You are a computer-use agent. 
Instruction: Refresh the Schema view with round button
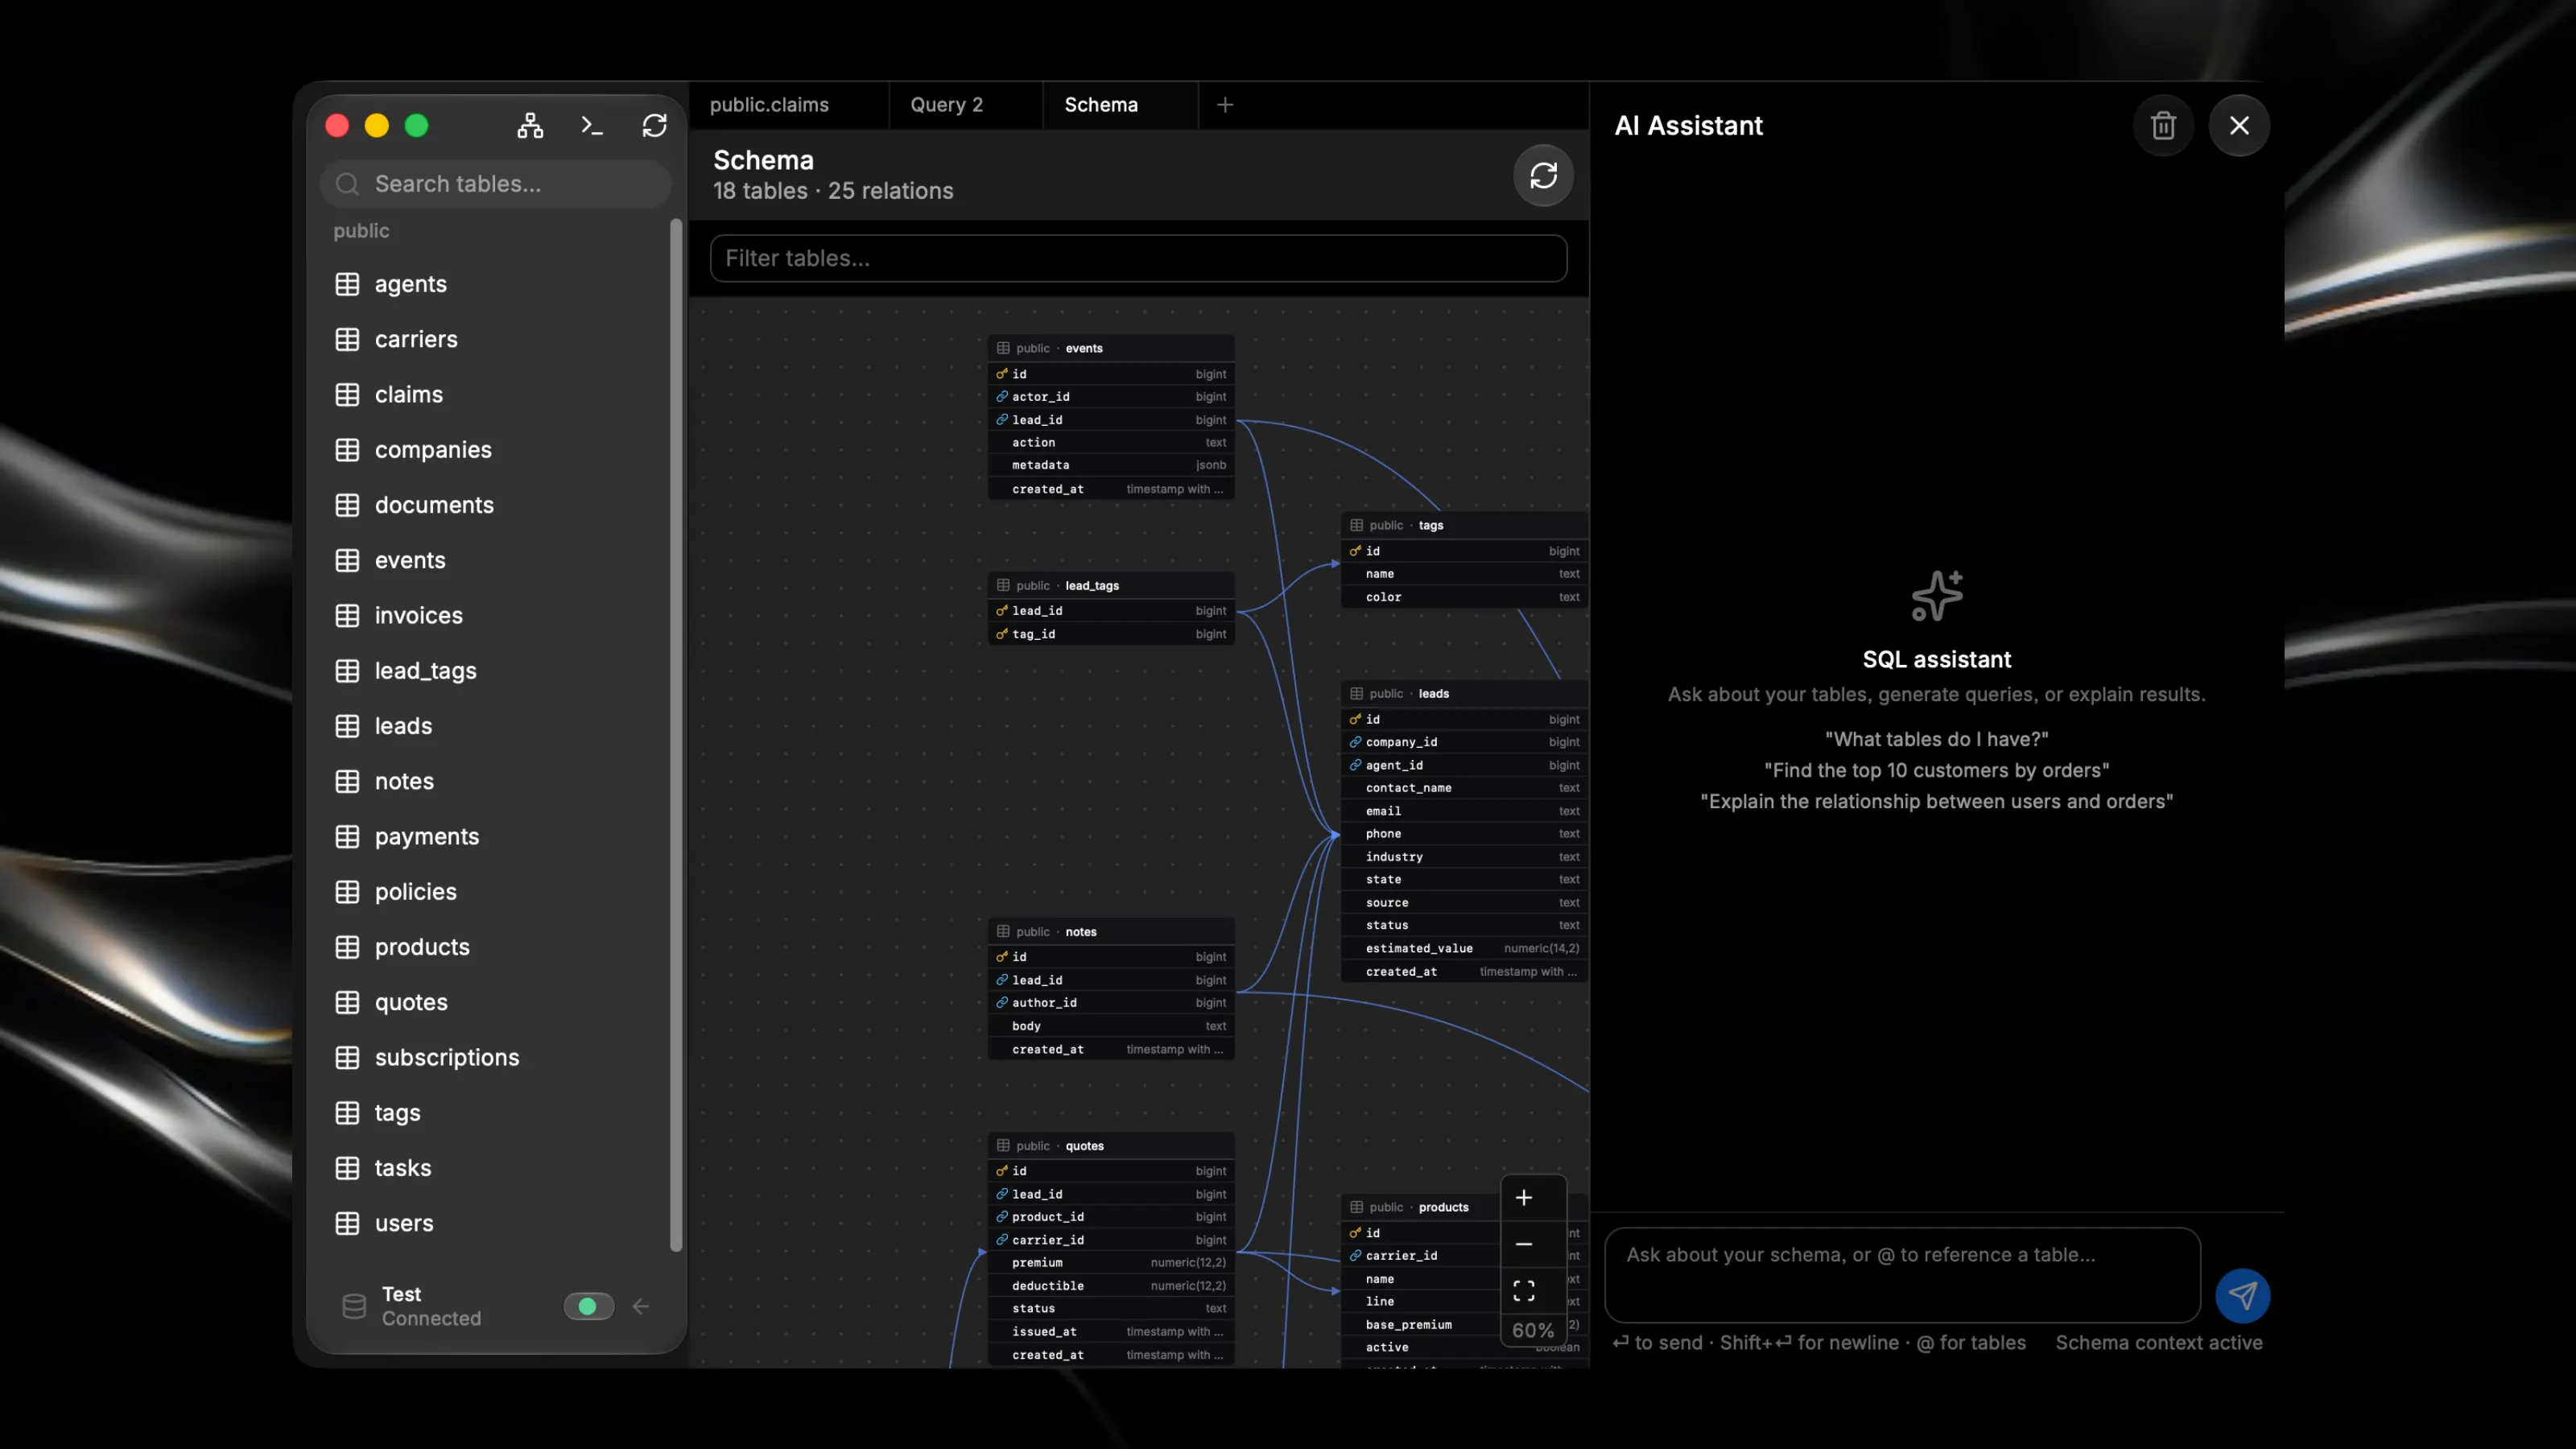1543,176
